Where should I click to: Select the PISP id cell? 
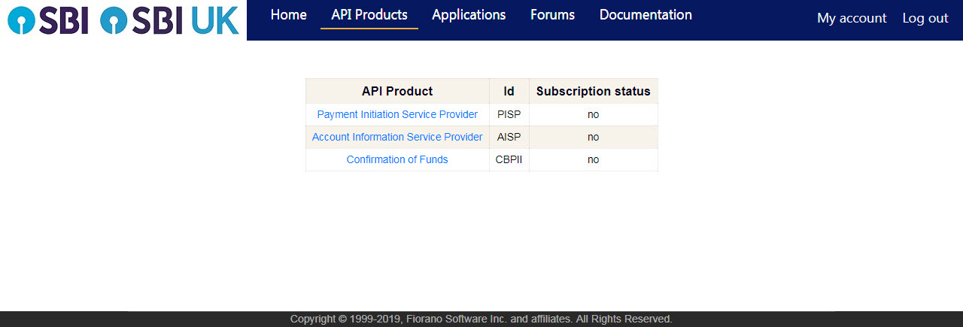click(509, 114)
